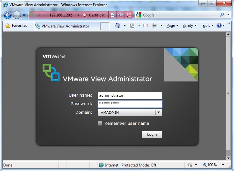Image resolution: width=234 pixels, height=171 pixels.
Task: Click the address bar showing 192.168.1.202
Action: coord(55,15)
